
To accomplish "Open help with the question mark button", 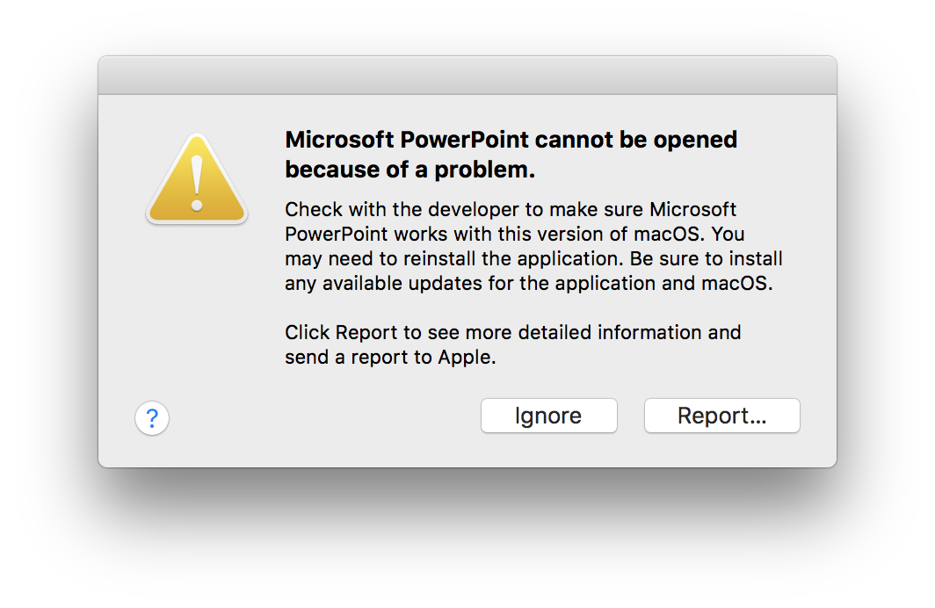I will click(152, 418).
